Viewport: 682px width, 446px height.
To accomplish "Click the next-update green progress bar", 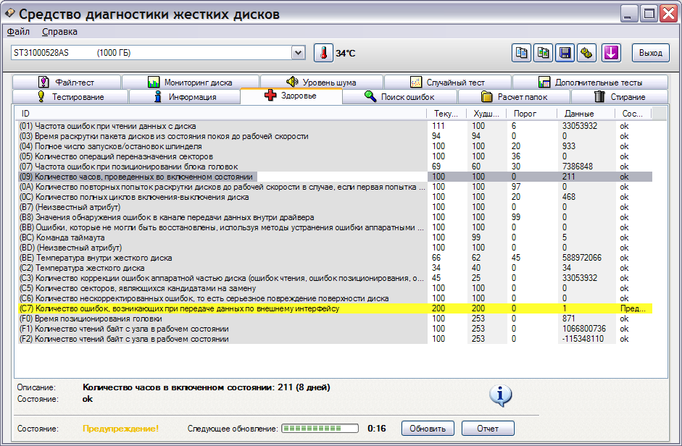I will click(320, 429).
